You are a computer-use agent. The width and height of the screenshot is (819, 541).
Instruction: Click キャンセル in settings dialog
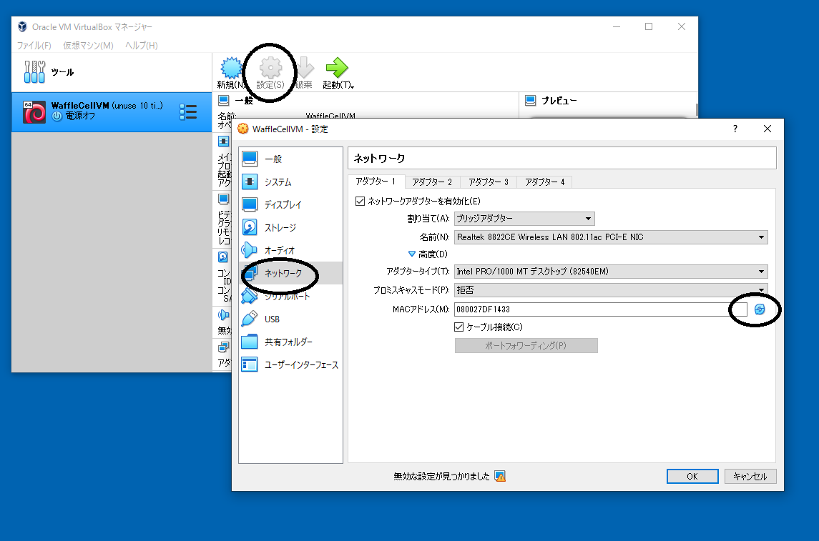750,476
